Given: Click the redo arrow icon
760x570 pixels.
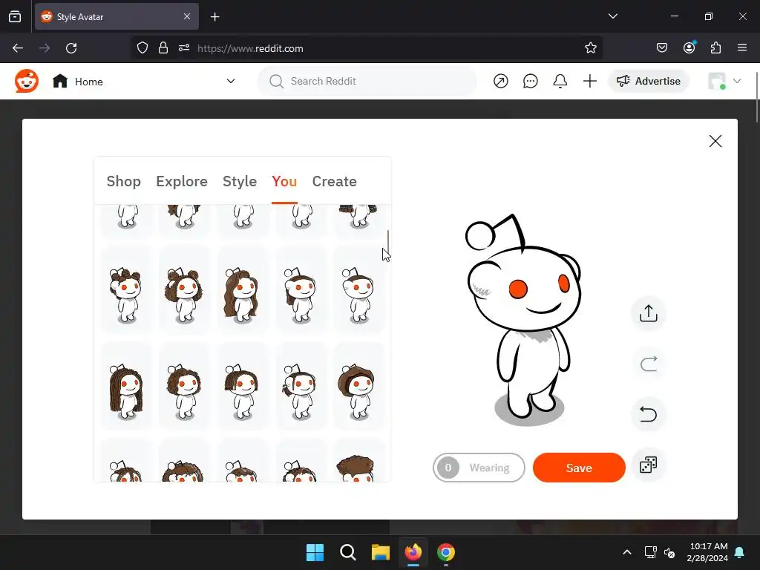Looking at the screenshot, I should [648, 364].
